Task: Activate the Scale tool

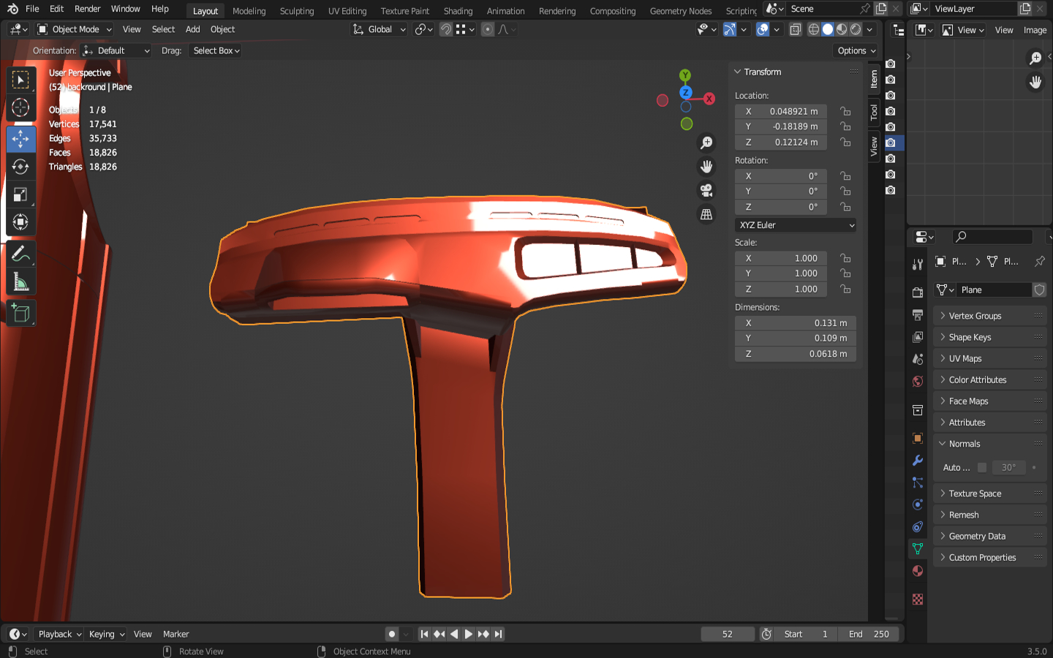Action: click(20, 194)
